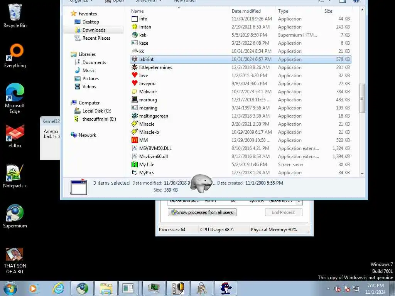Click the My Life screen saver icon
Screen dimensions: 395x296
point(135,164)
